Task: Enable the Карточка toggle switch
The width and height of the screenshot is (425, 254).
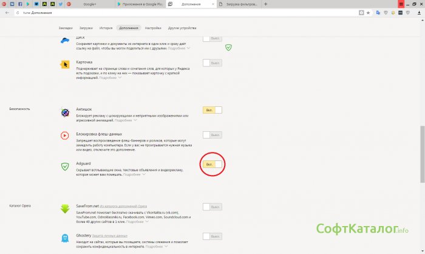Action: click(x=212, y=63)
